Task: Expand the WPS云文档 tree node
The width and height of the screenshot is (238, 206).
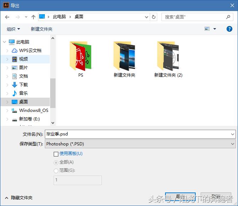Action: 7,51
